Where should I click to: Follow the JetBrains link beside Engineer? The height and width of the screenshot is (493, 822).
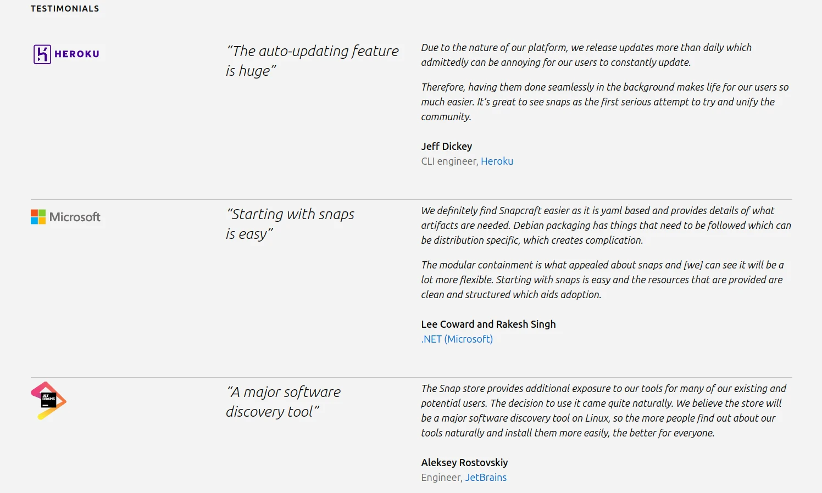tap(486, 478)
